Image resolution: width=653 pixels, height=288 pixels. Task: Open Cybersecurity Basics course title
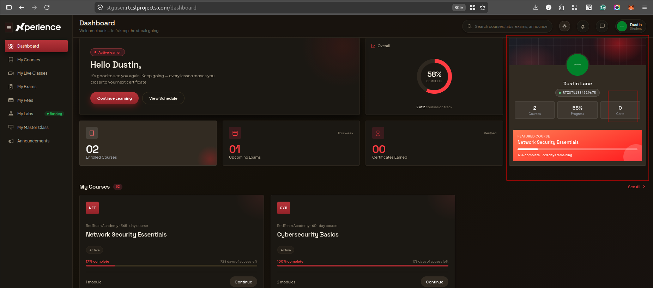[x=308, y=235]
